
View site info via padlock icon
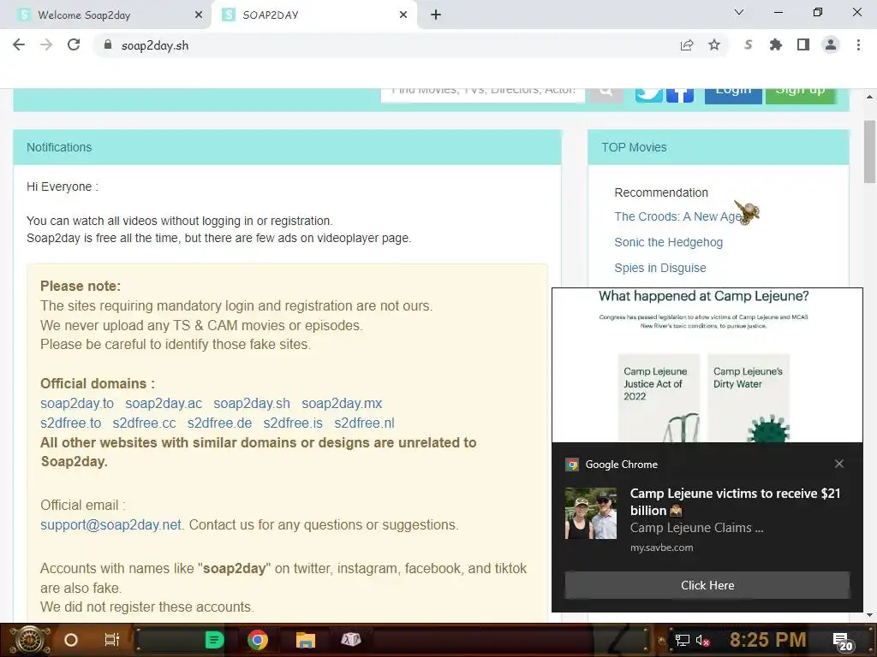[108, 44]
